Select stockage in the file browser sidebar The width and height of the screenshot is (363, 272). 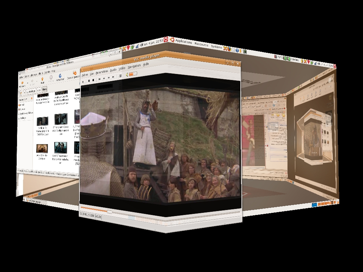pos(22,118)
